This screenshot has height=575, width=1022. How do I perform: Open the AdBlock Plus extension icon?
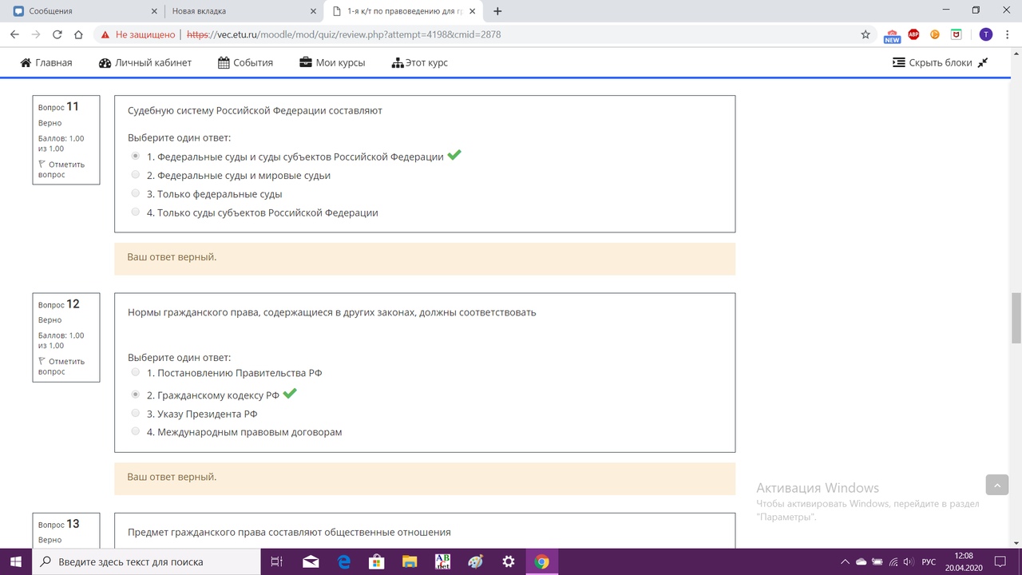pos(913,34)
